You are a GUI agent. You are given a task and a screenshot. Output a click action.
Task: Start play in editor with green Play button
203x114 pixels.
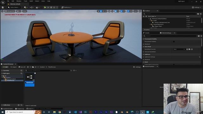point(45,7)
